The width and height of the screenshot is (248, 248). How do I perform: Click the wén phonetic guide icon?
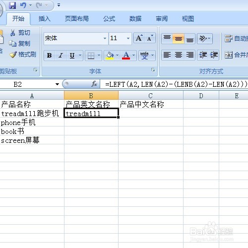(144, 56)
